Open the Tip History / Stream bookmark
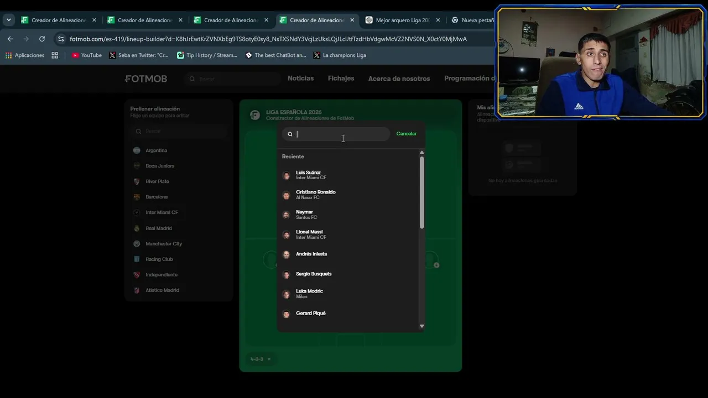Viewport: 708px width, 398px height. pos(207,55)
